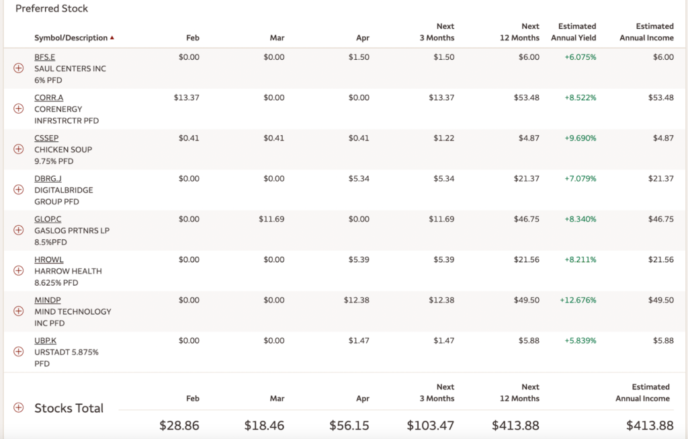Click the red sort arrow indicator
The width and height of the screenshot is (688, 439).
click(x=112, y=38)
